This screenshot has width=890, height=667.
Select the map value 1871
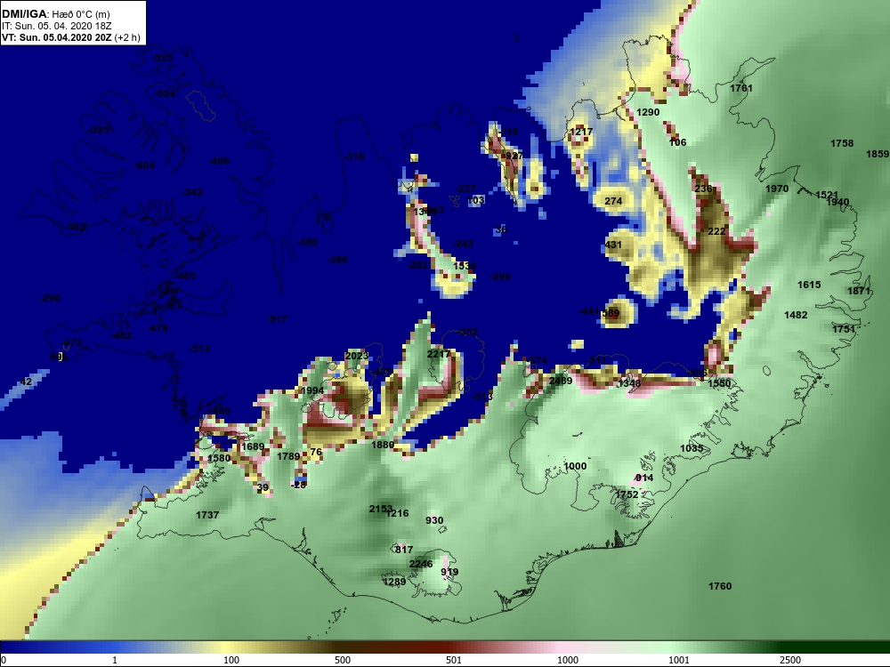click(860, 291)
